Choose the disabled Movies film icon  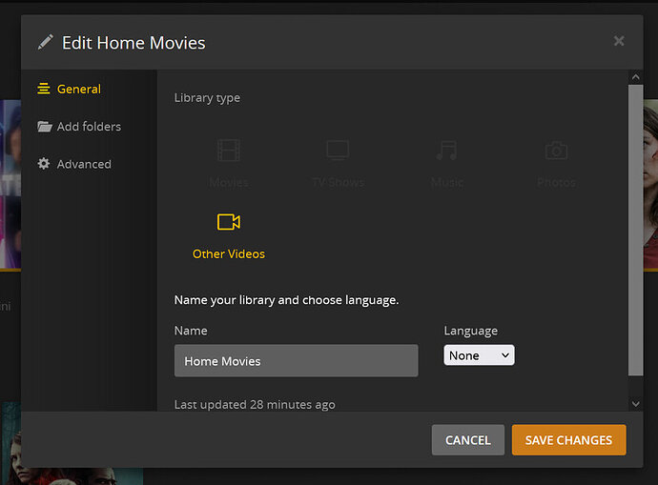click(x=229, y=150)
